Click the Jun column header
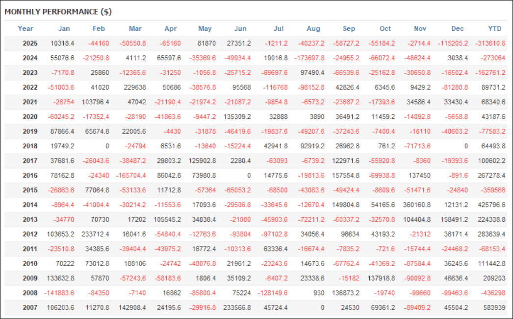Screen dimensions: 513x319 240,28
